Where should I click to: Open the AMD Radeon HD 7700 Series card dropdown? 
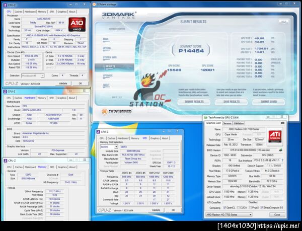tap(229, 214)
